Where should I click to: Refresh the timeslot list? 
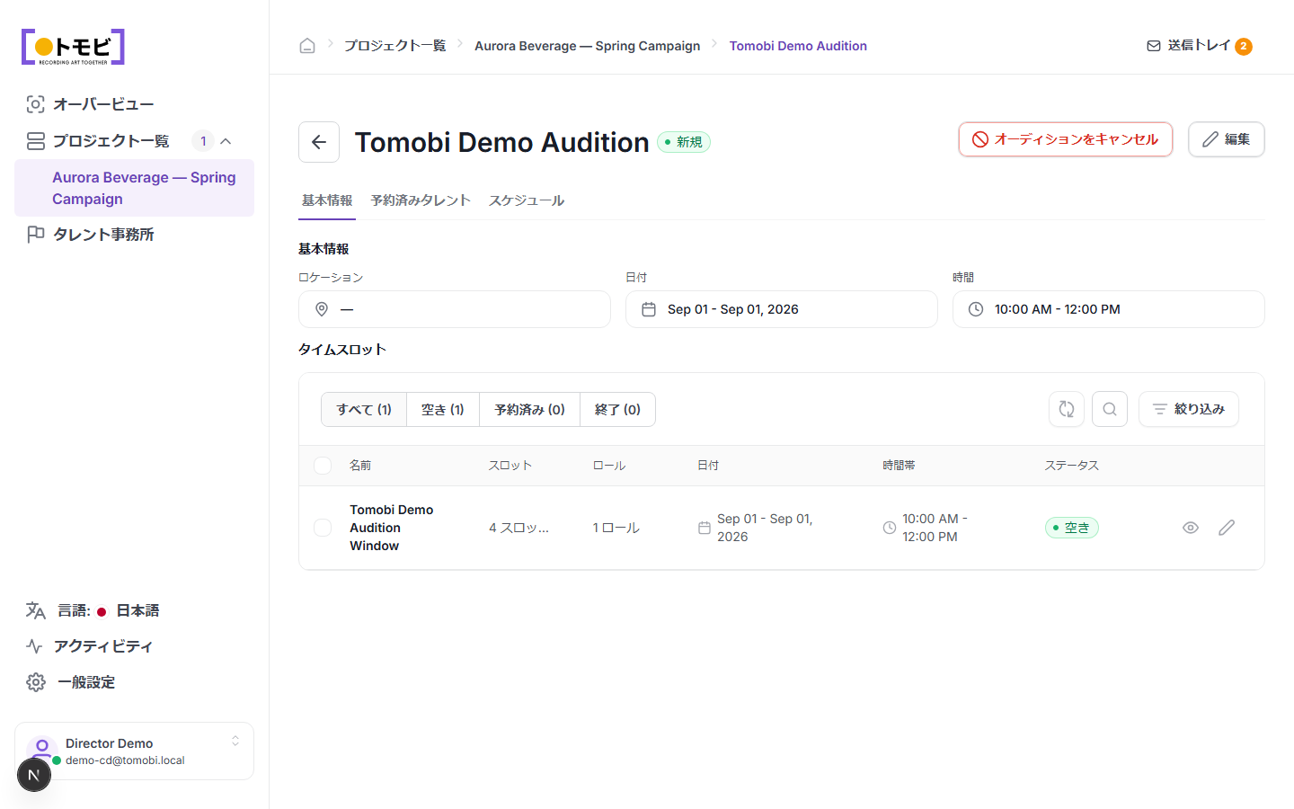pyautogui.click(x=1067, y=409)
